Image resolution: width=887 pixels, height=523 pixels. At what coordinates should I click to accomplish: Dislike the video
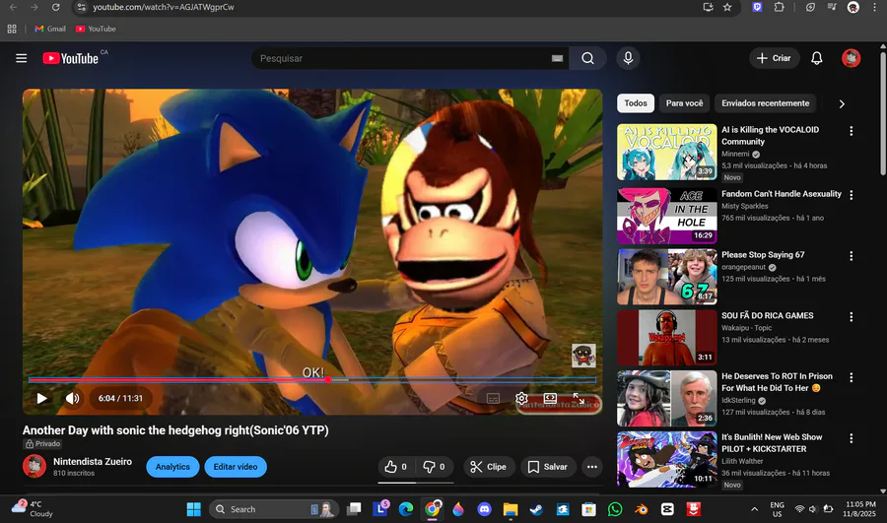click(x=435, y=467)
